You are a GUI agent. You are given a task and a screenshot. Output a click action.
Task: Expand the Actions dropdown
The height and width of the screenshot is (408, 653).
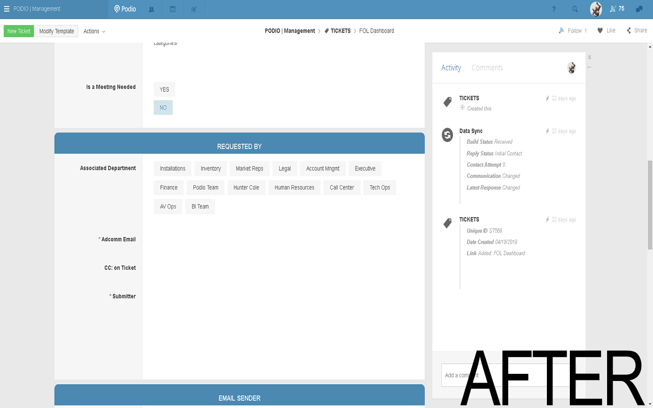(94, 31)
